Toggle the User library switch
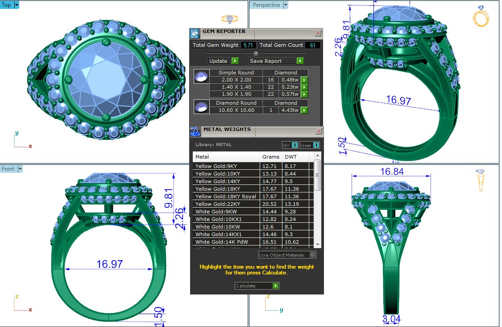This screenshot has height=327, width=502. [x=310, y=145]
